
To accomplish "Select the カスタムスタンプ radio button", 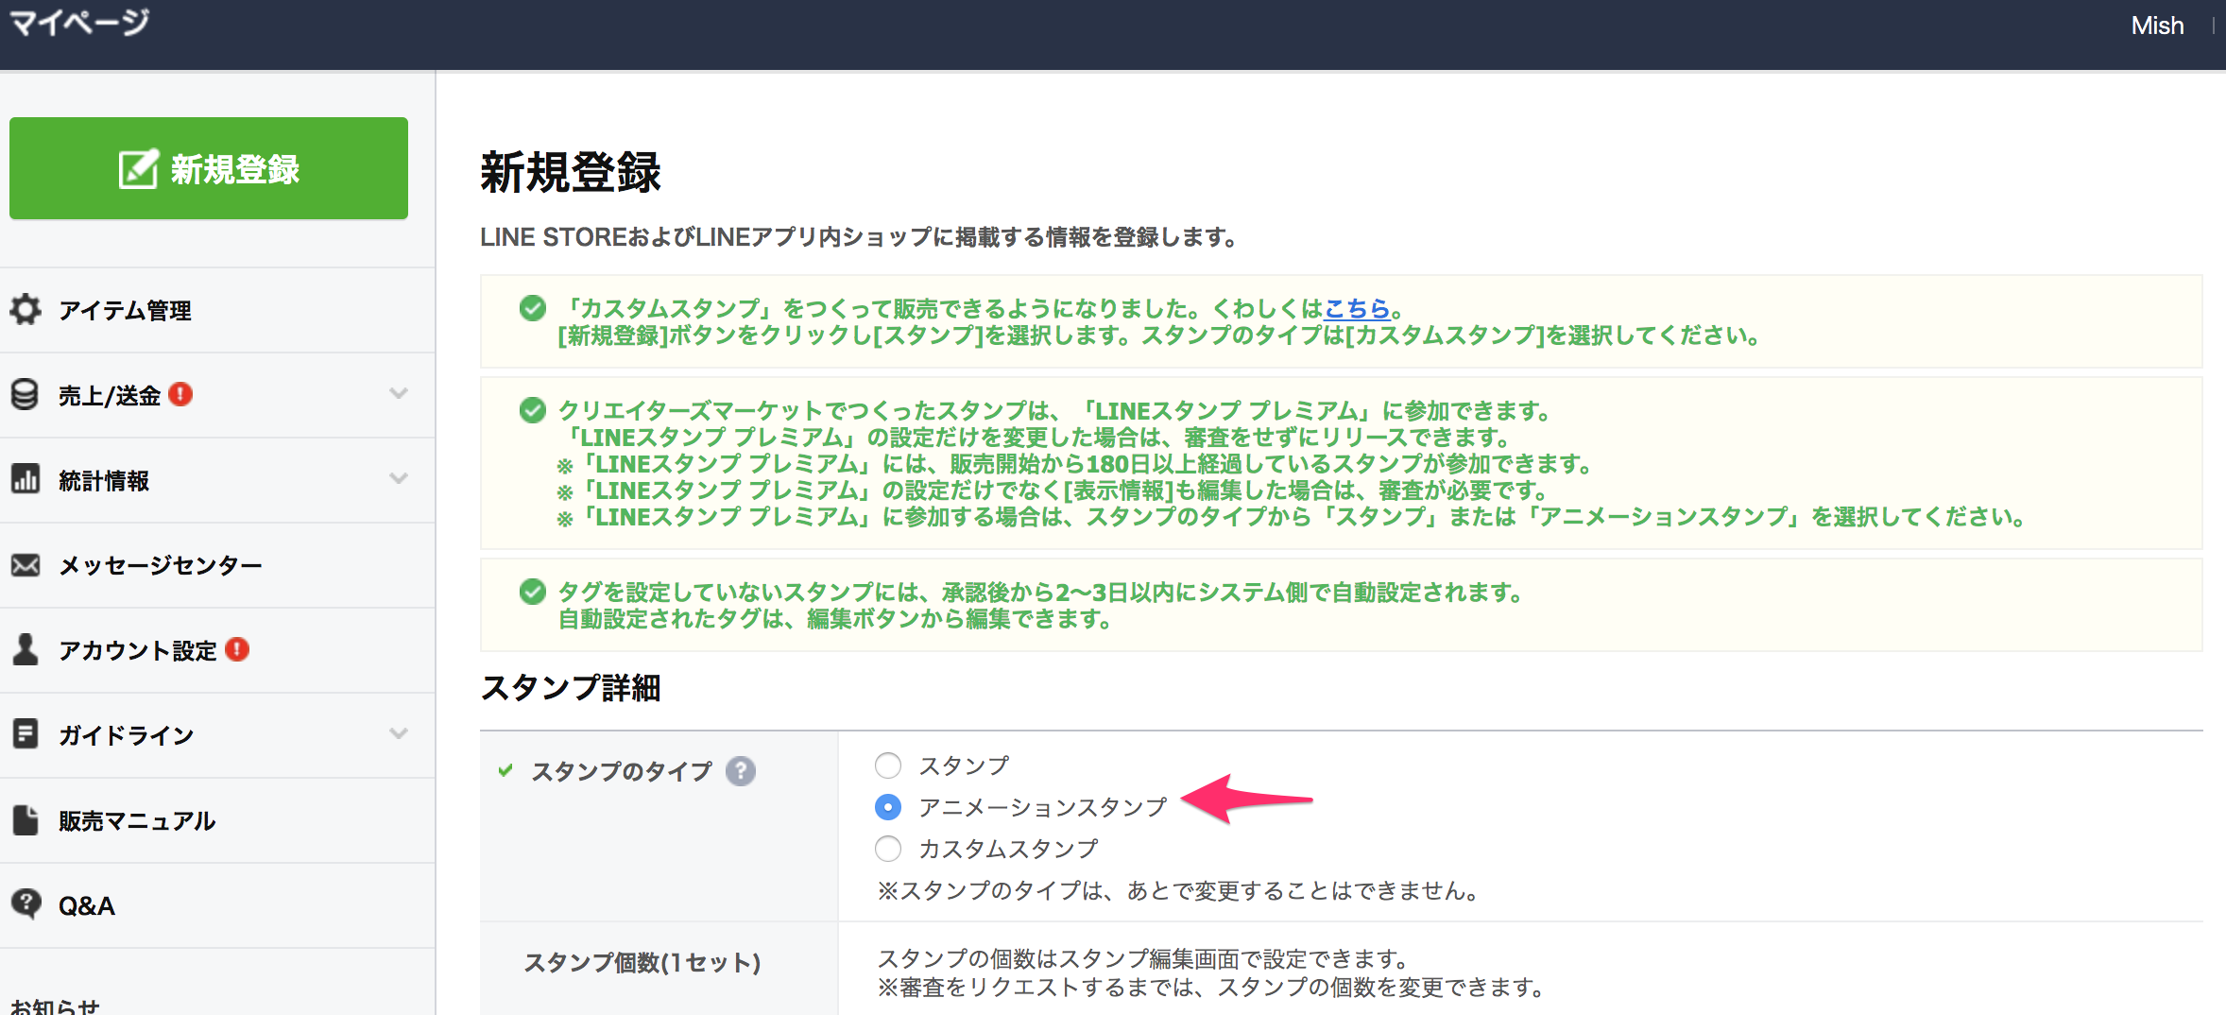I will click(x=888, y=849).
